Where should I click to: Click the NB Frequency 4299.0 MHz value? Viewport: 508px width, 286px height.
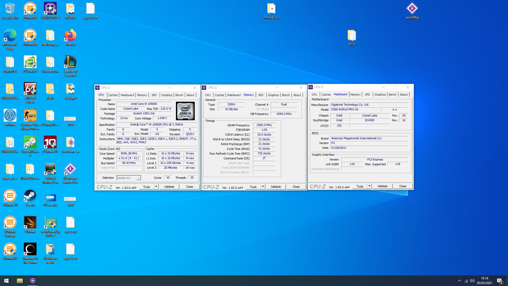point(284,114)
